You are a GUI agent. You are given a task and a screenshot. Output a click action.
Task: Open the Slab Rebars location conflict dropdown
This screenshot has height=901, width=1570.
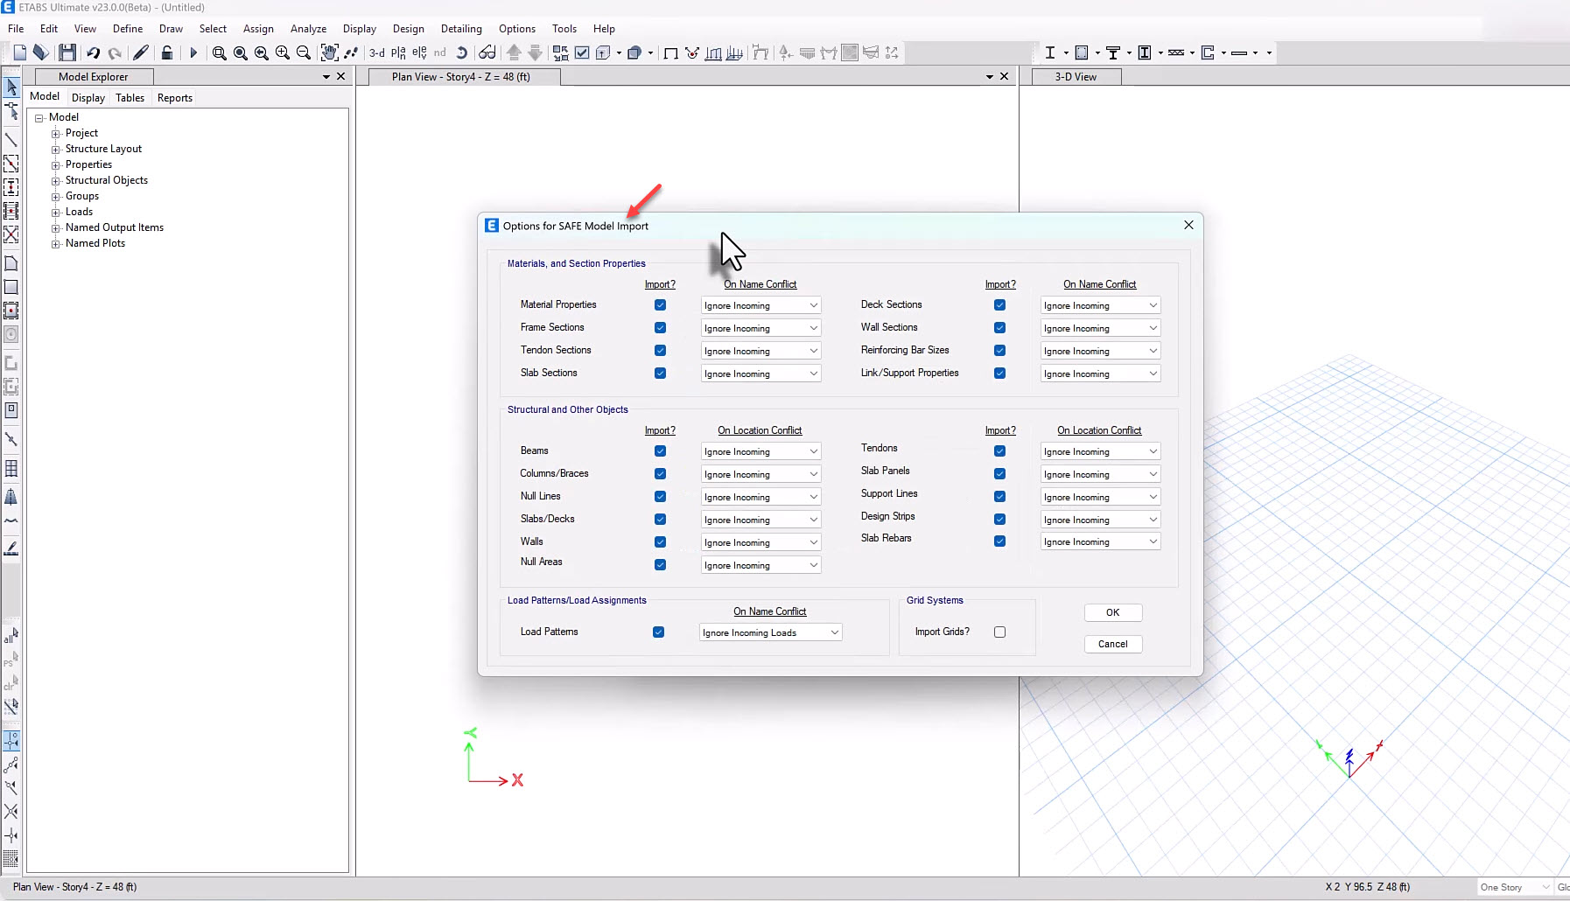point(1100,542)
